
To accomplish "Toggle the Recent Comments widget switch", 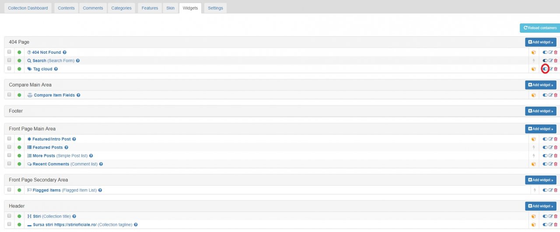I will 545,164.
